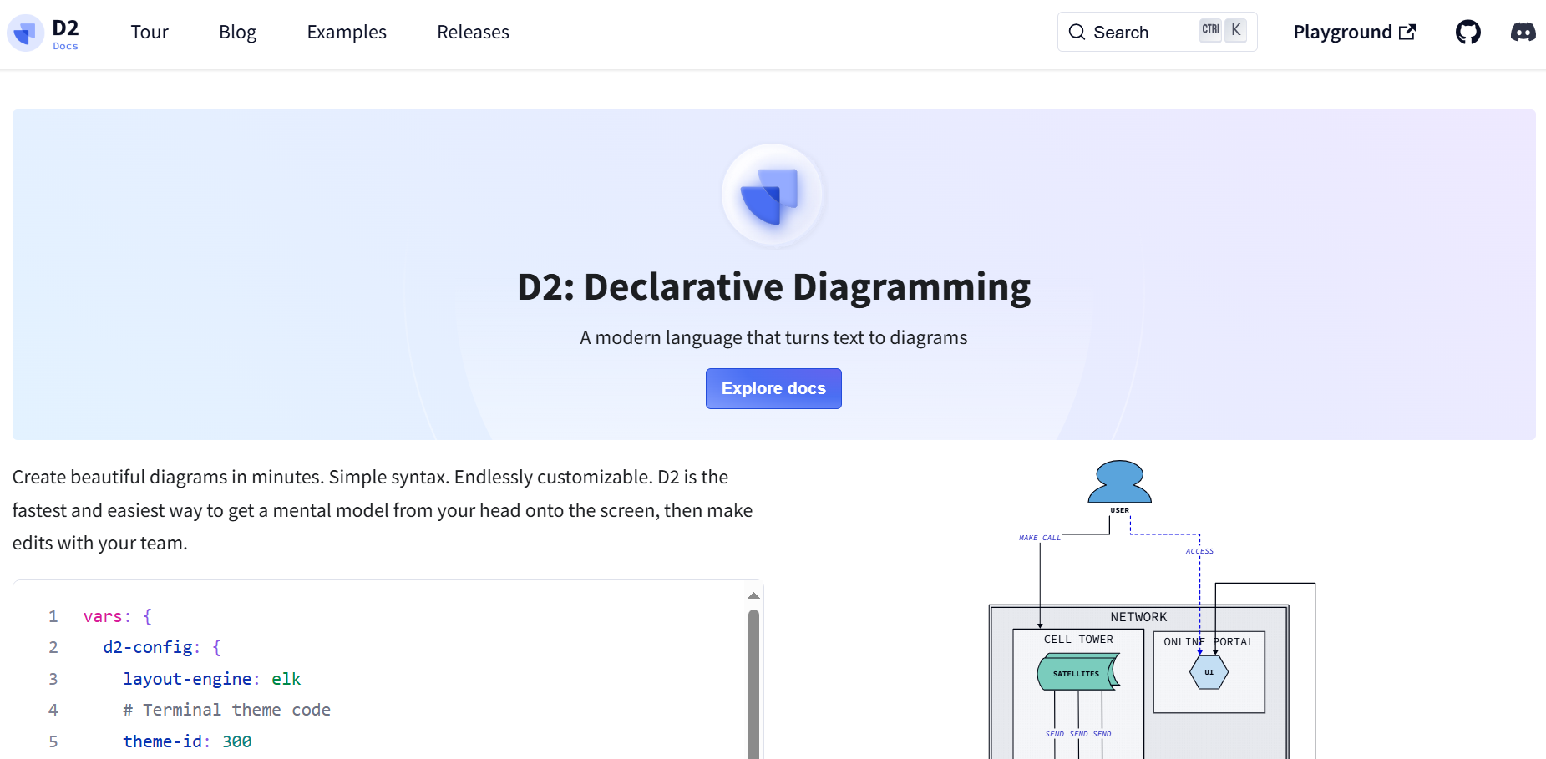1546x759 pixels.
Task: Click the Satellites shape in diagram
Action: coord(1077,673)
